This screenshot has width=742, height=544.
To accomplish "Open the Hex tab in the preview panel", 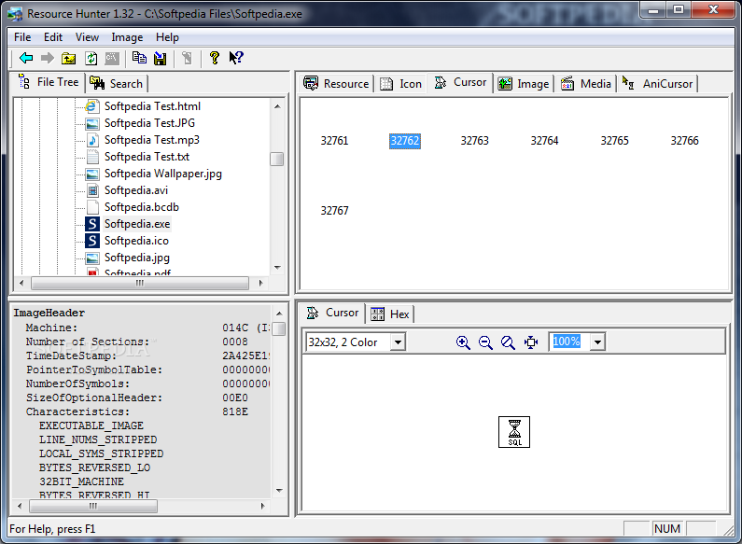I will point(390,314).
